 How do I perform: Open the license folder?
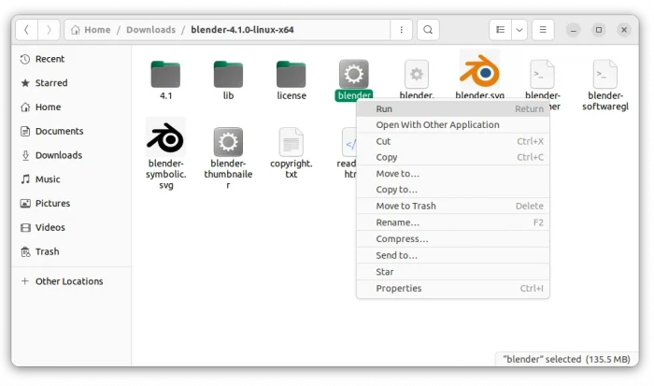click(291, 74)
